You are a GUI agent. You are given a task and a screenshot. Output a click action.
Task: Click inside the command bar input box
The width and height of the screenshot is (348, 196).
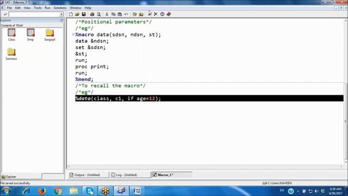(34, 14)
